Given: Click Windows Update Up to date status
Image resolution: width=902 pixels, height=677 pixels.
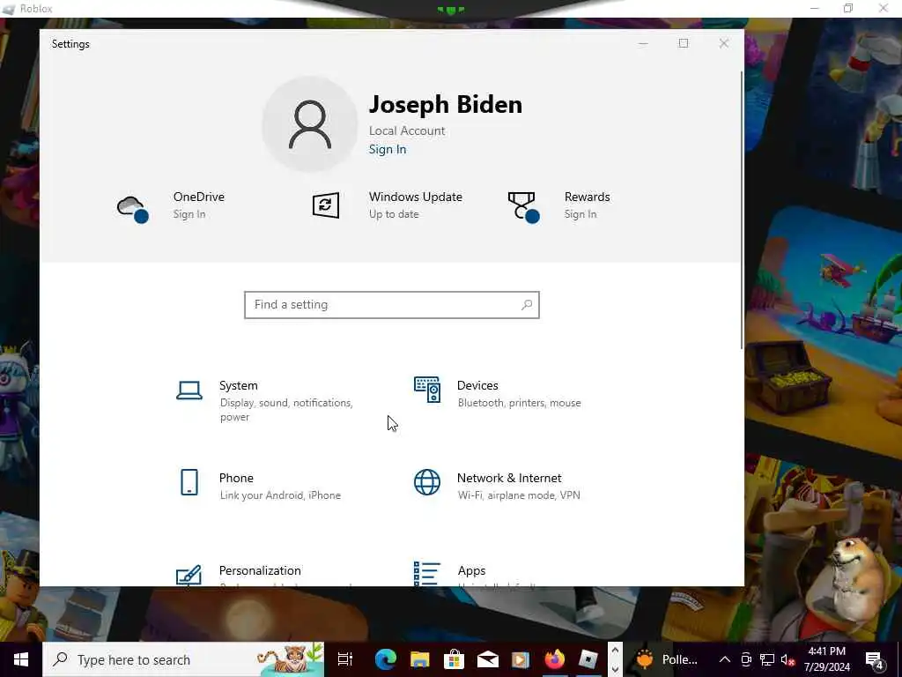Looking at the screenshot, I should tap(394, 214).
